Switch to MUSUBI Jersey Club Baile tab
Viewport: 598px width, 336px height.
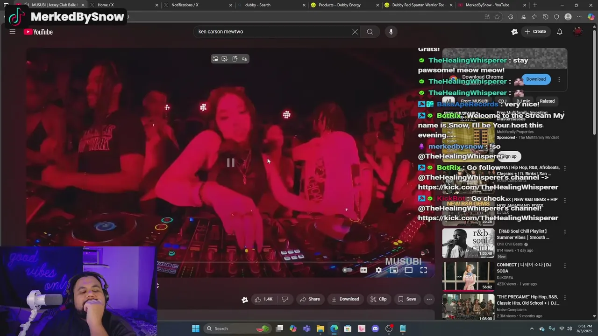coord(50,5)
